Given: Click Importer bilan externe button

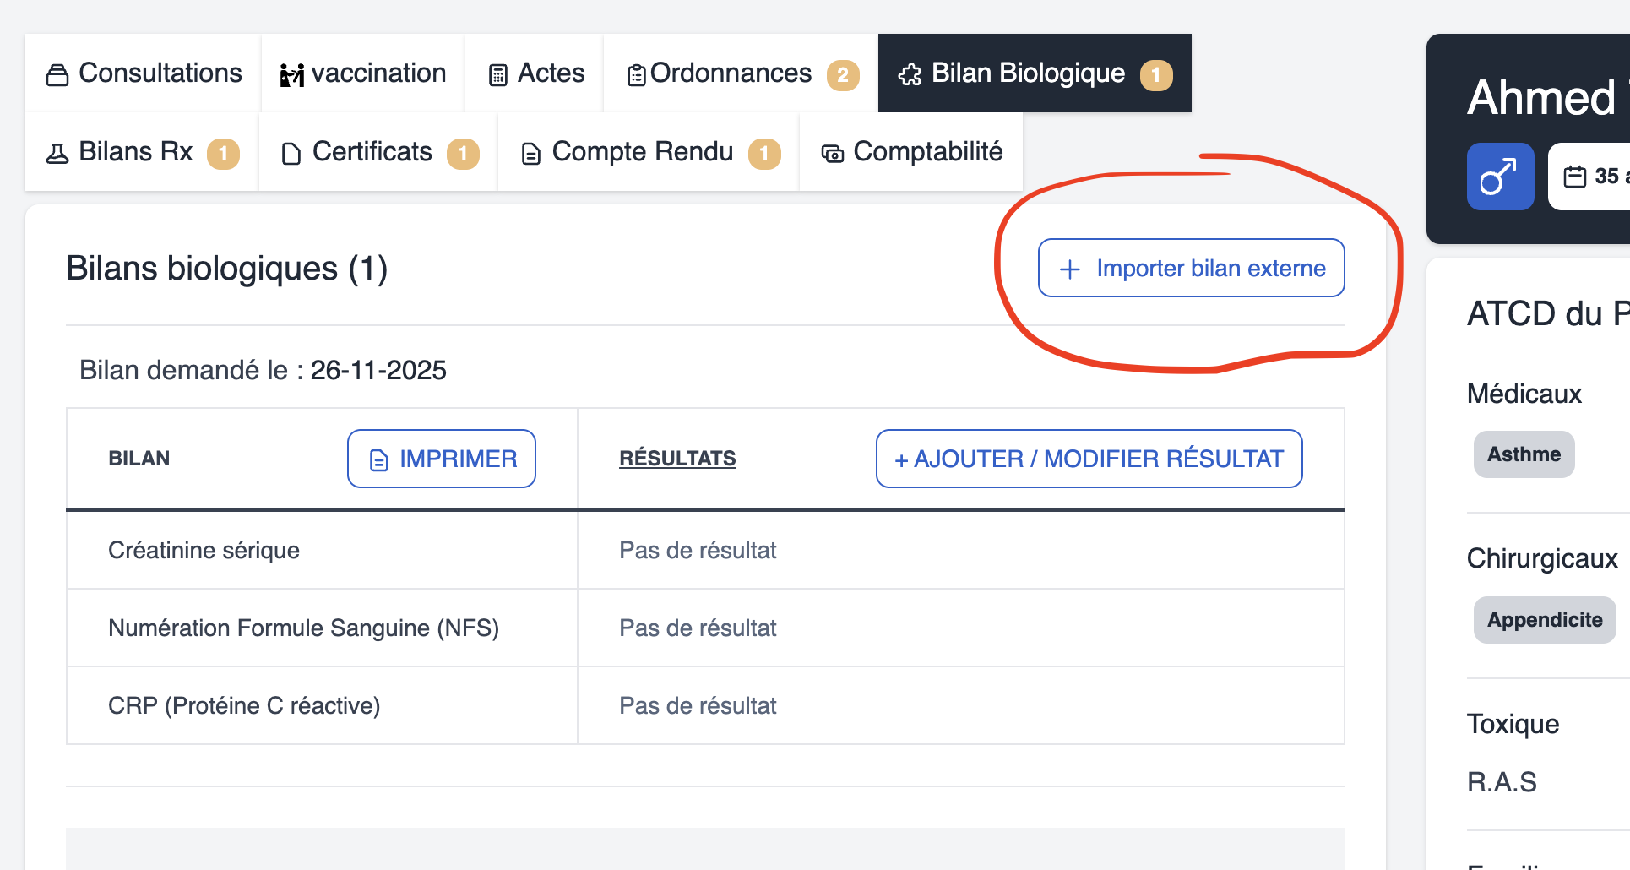Looking at the screenshot, I should tap(1191, 268).
